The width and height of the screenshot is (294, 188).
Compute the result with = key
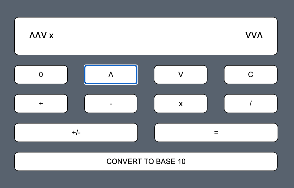pyautogui.click(x=216, y=132)
